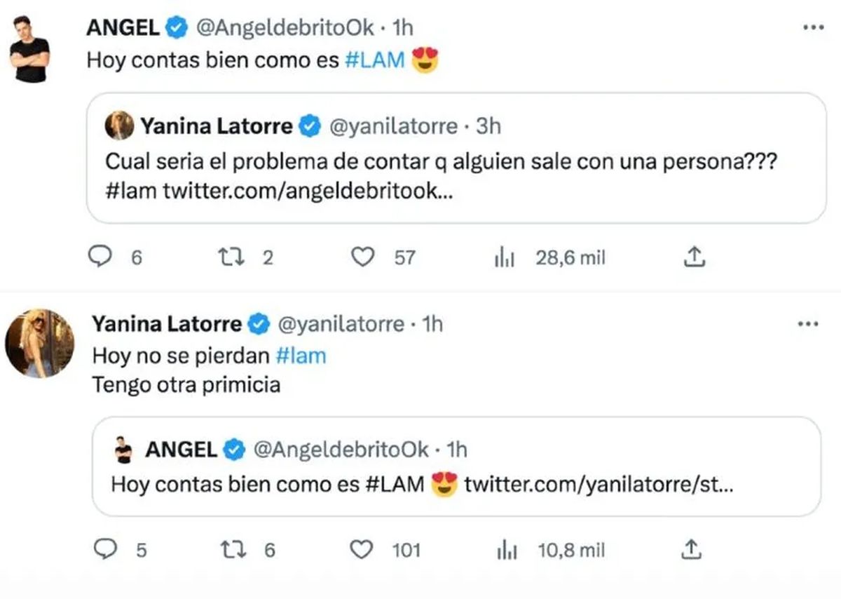The width and height of the screenshot is (841, 599).
Task: View analytics of Yanina's 10,8 mil tweet
Action: coord(506,549)
